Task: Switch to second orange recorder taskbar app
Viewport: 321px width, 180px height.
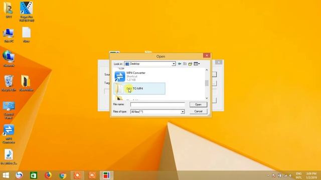Action: click(92, 175)
